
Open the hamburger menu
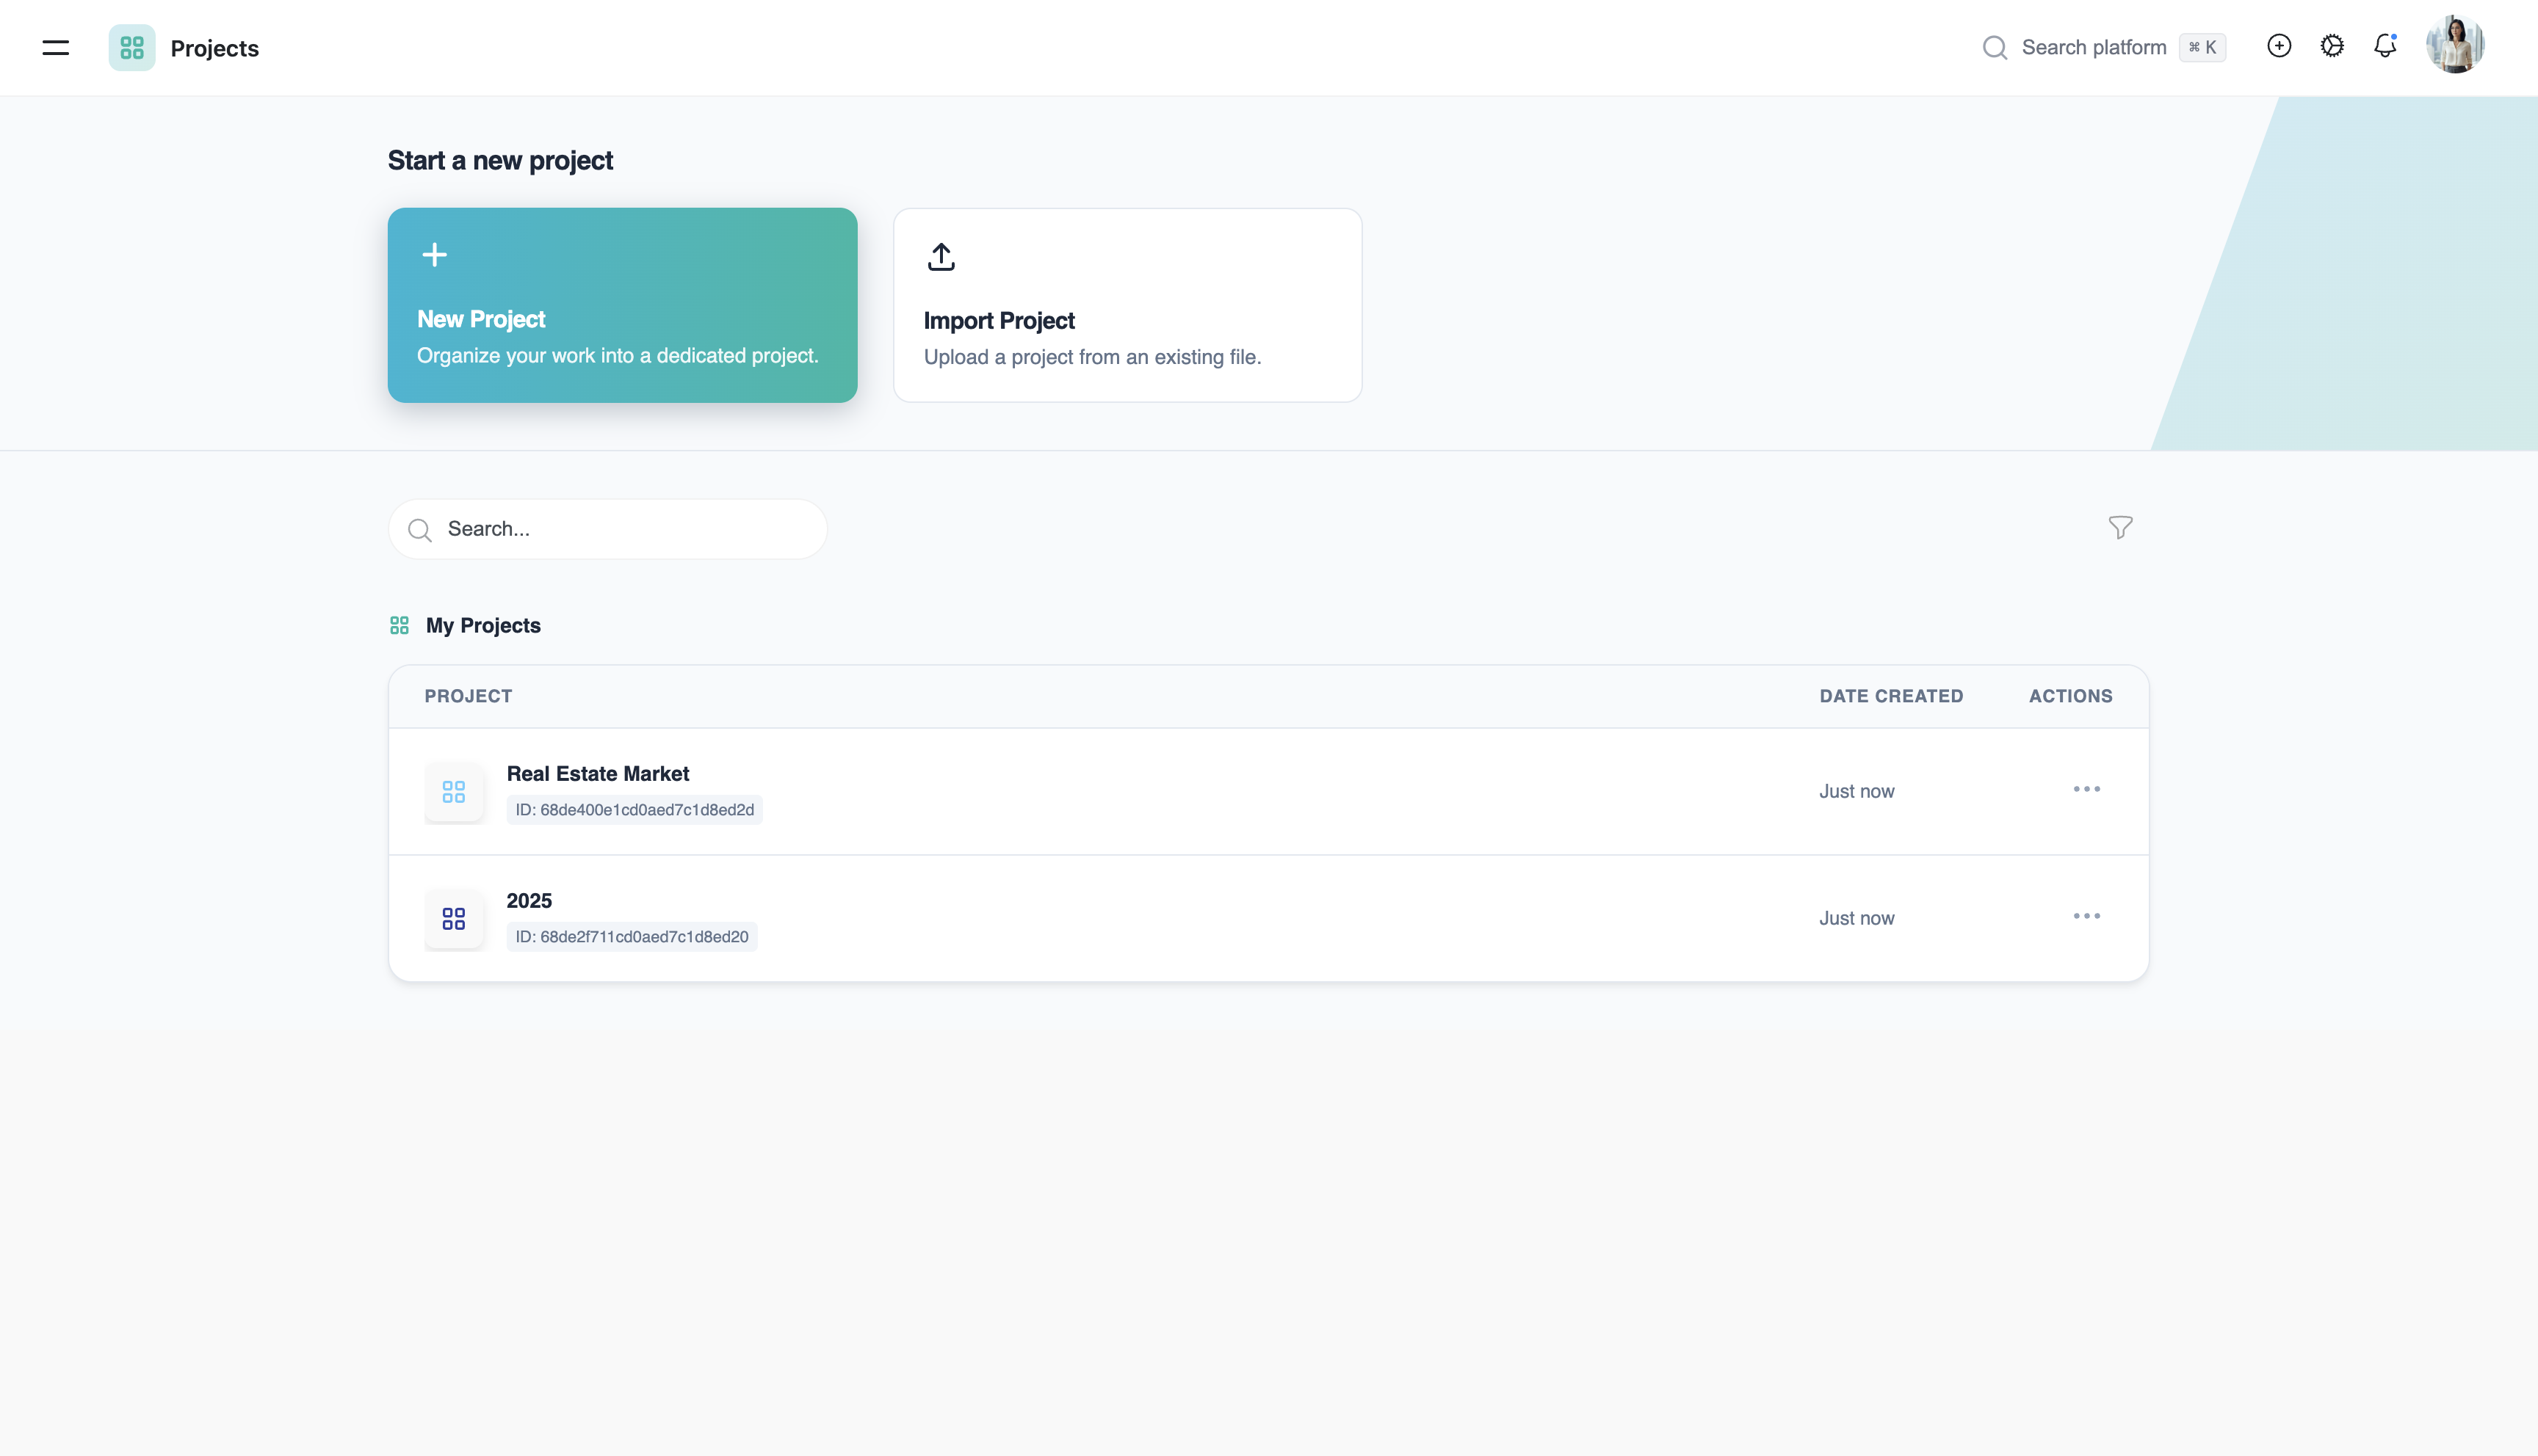click(56, 47)
